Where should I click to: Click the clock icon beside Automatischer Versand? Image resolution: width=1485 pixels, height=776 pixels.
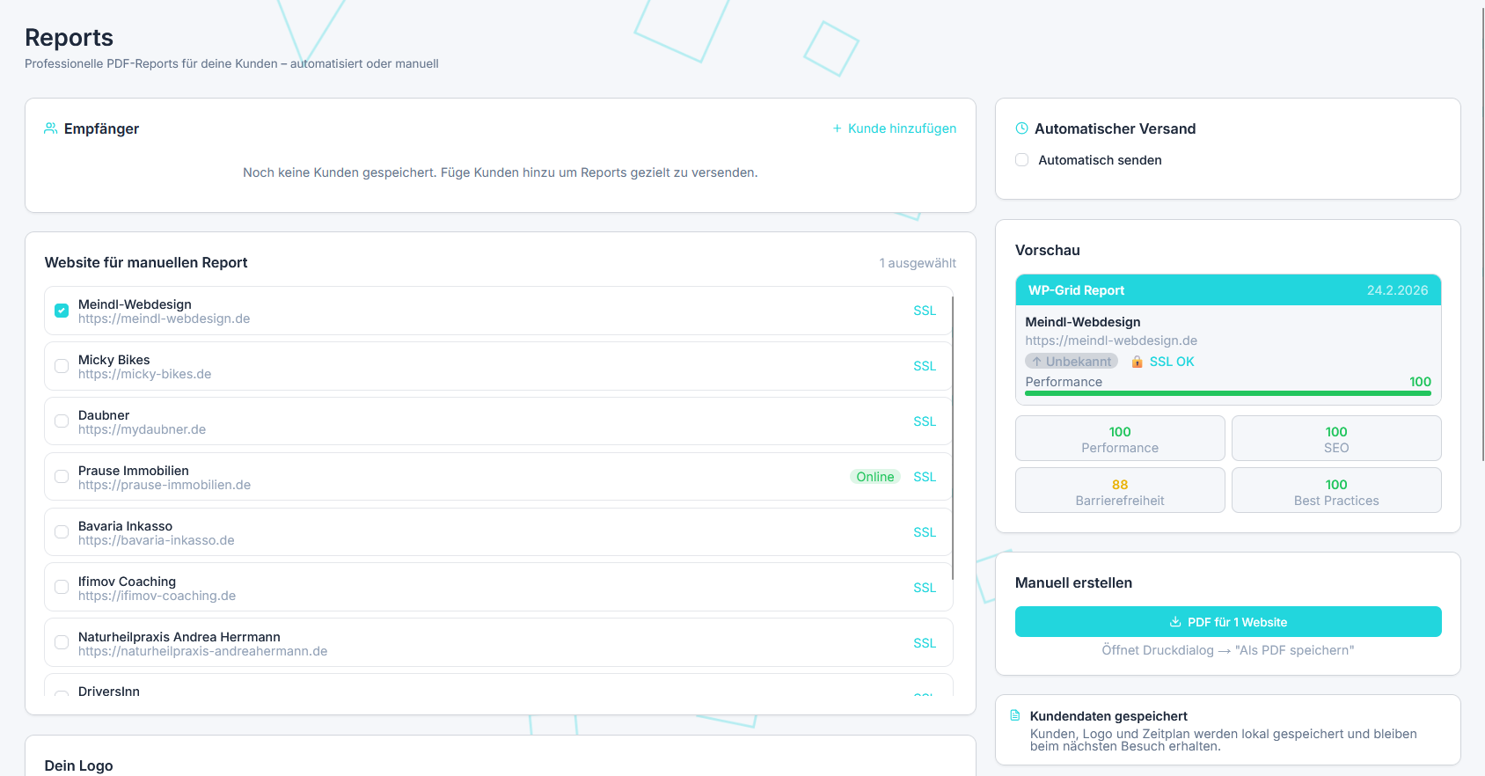pyautogui.click(x=1021, y=128)
